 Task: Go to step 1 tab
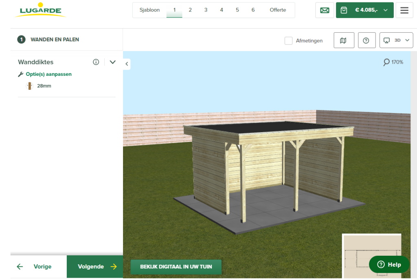pyautogui.click(x=174, y=10)
